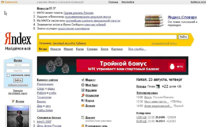Click the Фотки soldier photo thumbnail
The width and height of the screenshot is (206, 127).
tap(18, 116)
